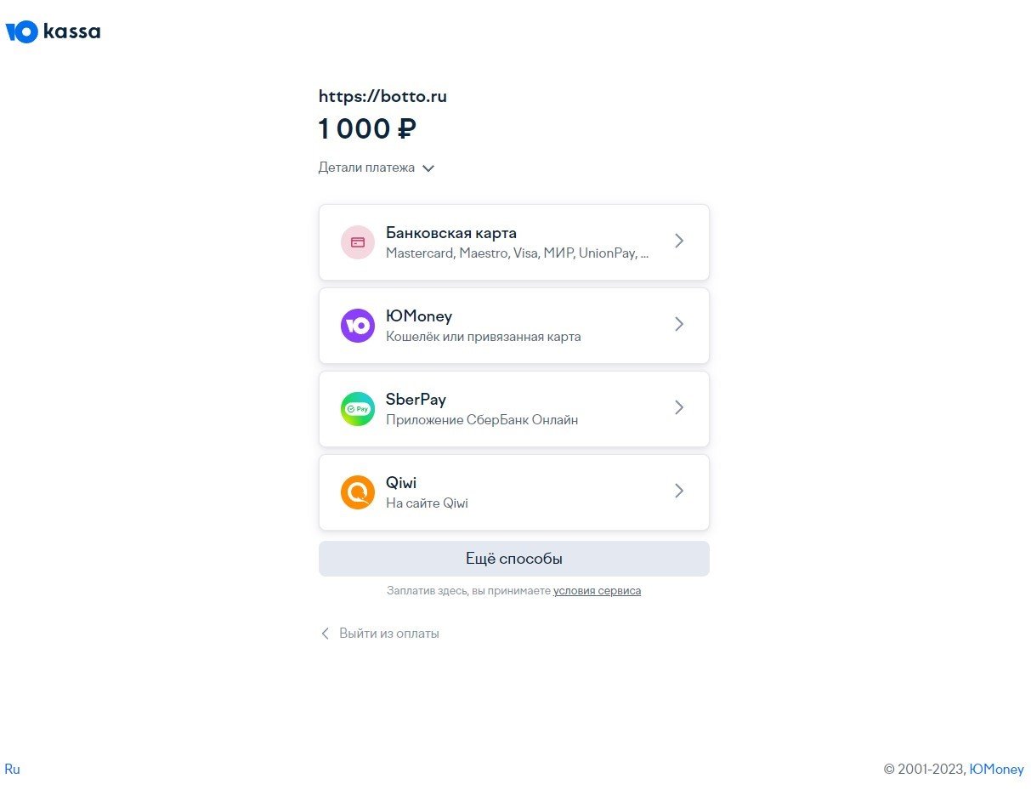The width and height of the screenshot is (1031, 790).
Task: Open ЮMoney link in footer
Action: click(996, 770)
